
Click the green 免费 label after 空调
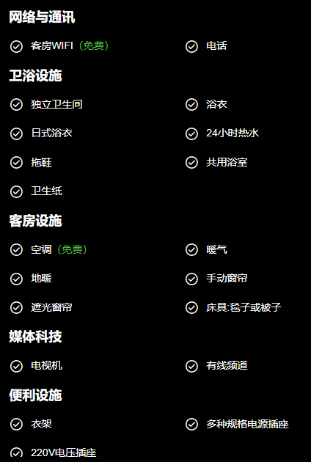point(72,249)
